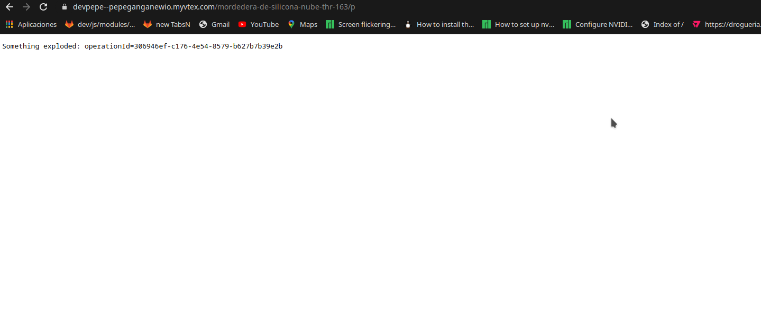The height and width of the screenshot is (309, 761).
Task: Click the back navigation arrow
Action: coord(9,7)
